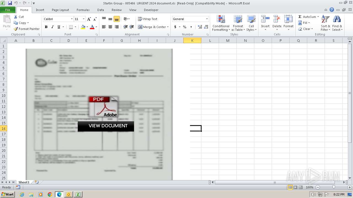Click the Windows Start button
The height and width of the screenshot is (198, 353).
tap(7, 194)
